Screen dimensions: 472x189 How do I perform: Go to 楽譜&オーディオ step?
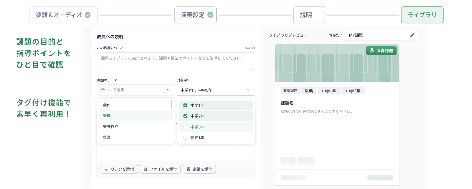(x=63, y=15)
